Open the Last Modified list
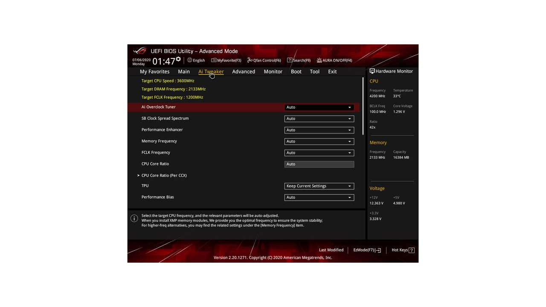 pos(331,250)
